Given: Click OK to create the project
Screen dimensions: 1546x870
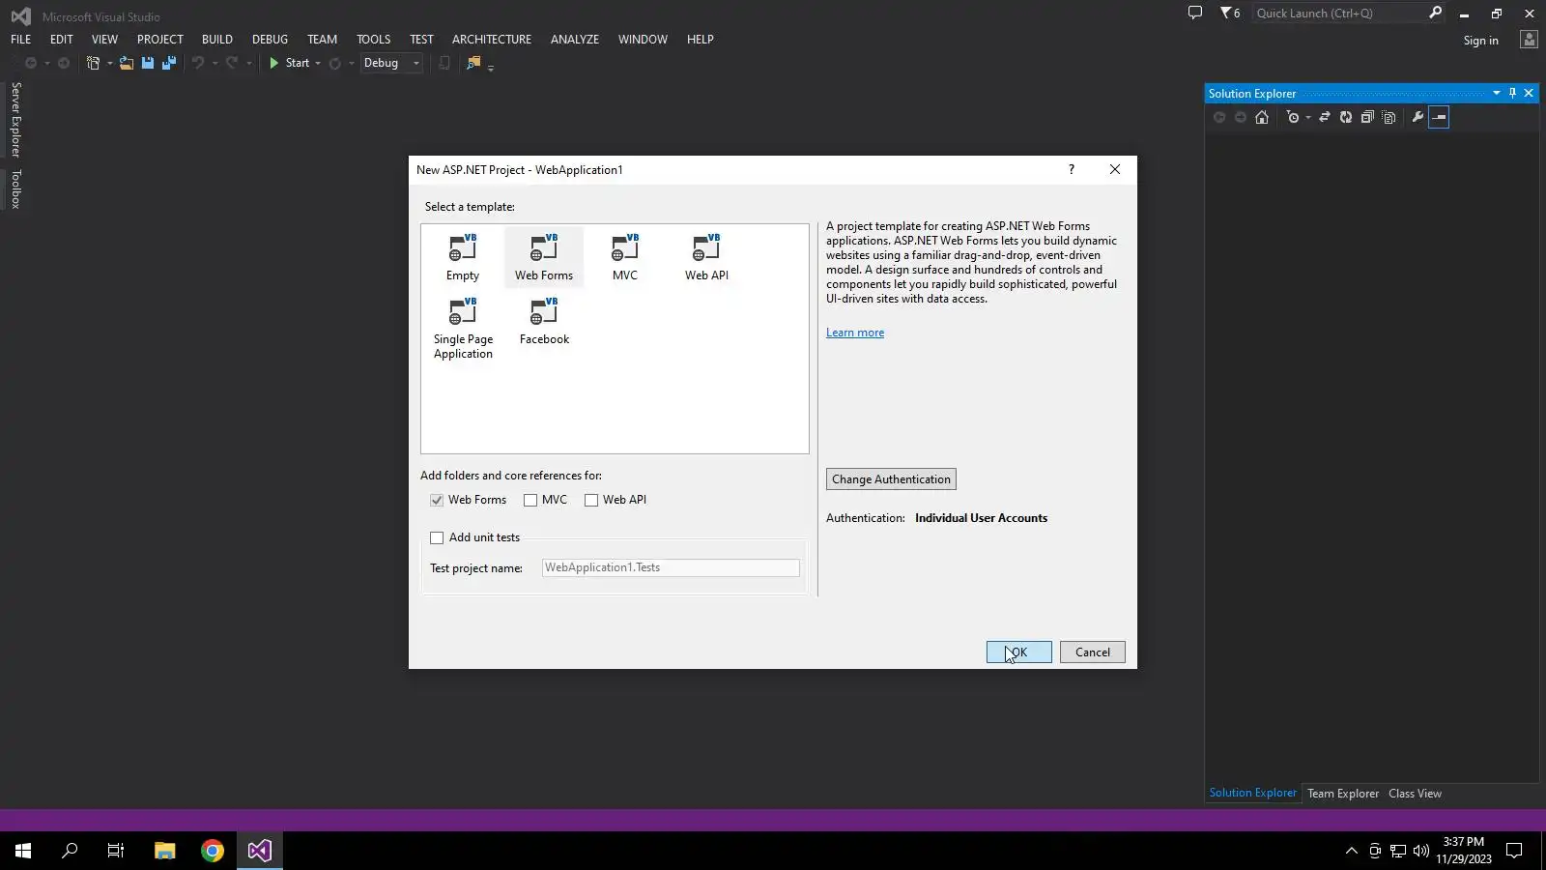Looking at the screenshot, I should pyautogui.click(x=1019, y=652).
